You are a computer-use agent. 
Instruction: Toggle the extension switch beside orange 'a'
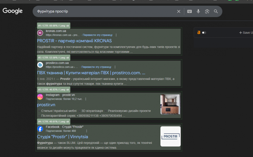204,32
